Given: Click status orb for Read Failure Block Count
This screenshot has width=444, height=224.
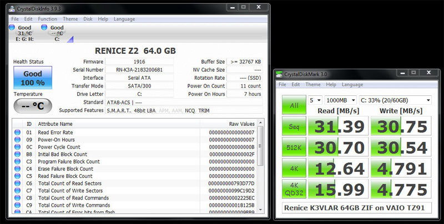Looking at the screenshot, I should pyautogui.click(x=18, y=176).
